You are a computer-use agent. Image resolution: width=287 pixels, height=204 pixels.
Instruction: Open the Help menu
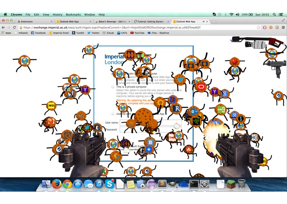[x=102, y=14]
